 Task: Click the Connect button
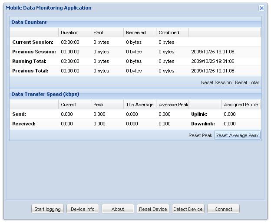point(223,209)
